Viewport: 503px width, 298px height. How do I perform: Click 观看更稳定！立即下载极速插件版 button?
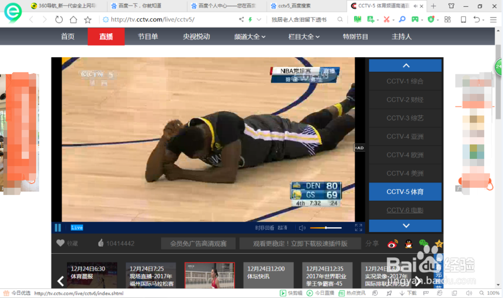pos(300,244)
